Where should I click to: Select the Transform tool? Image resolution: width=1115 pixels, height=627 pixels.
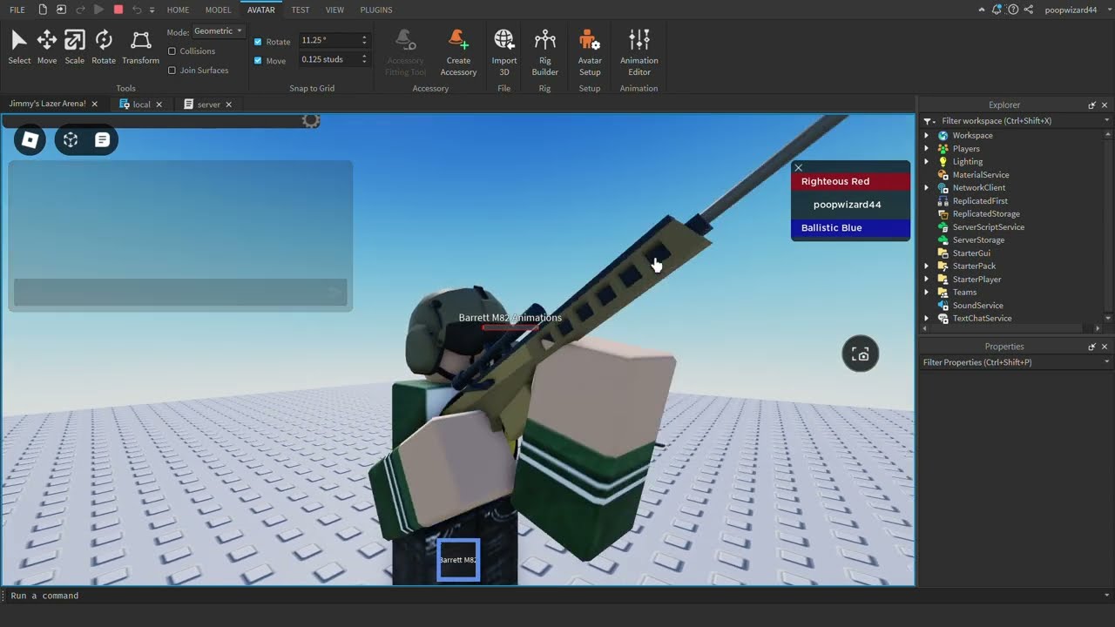point(140,47)
